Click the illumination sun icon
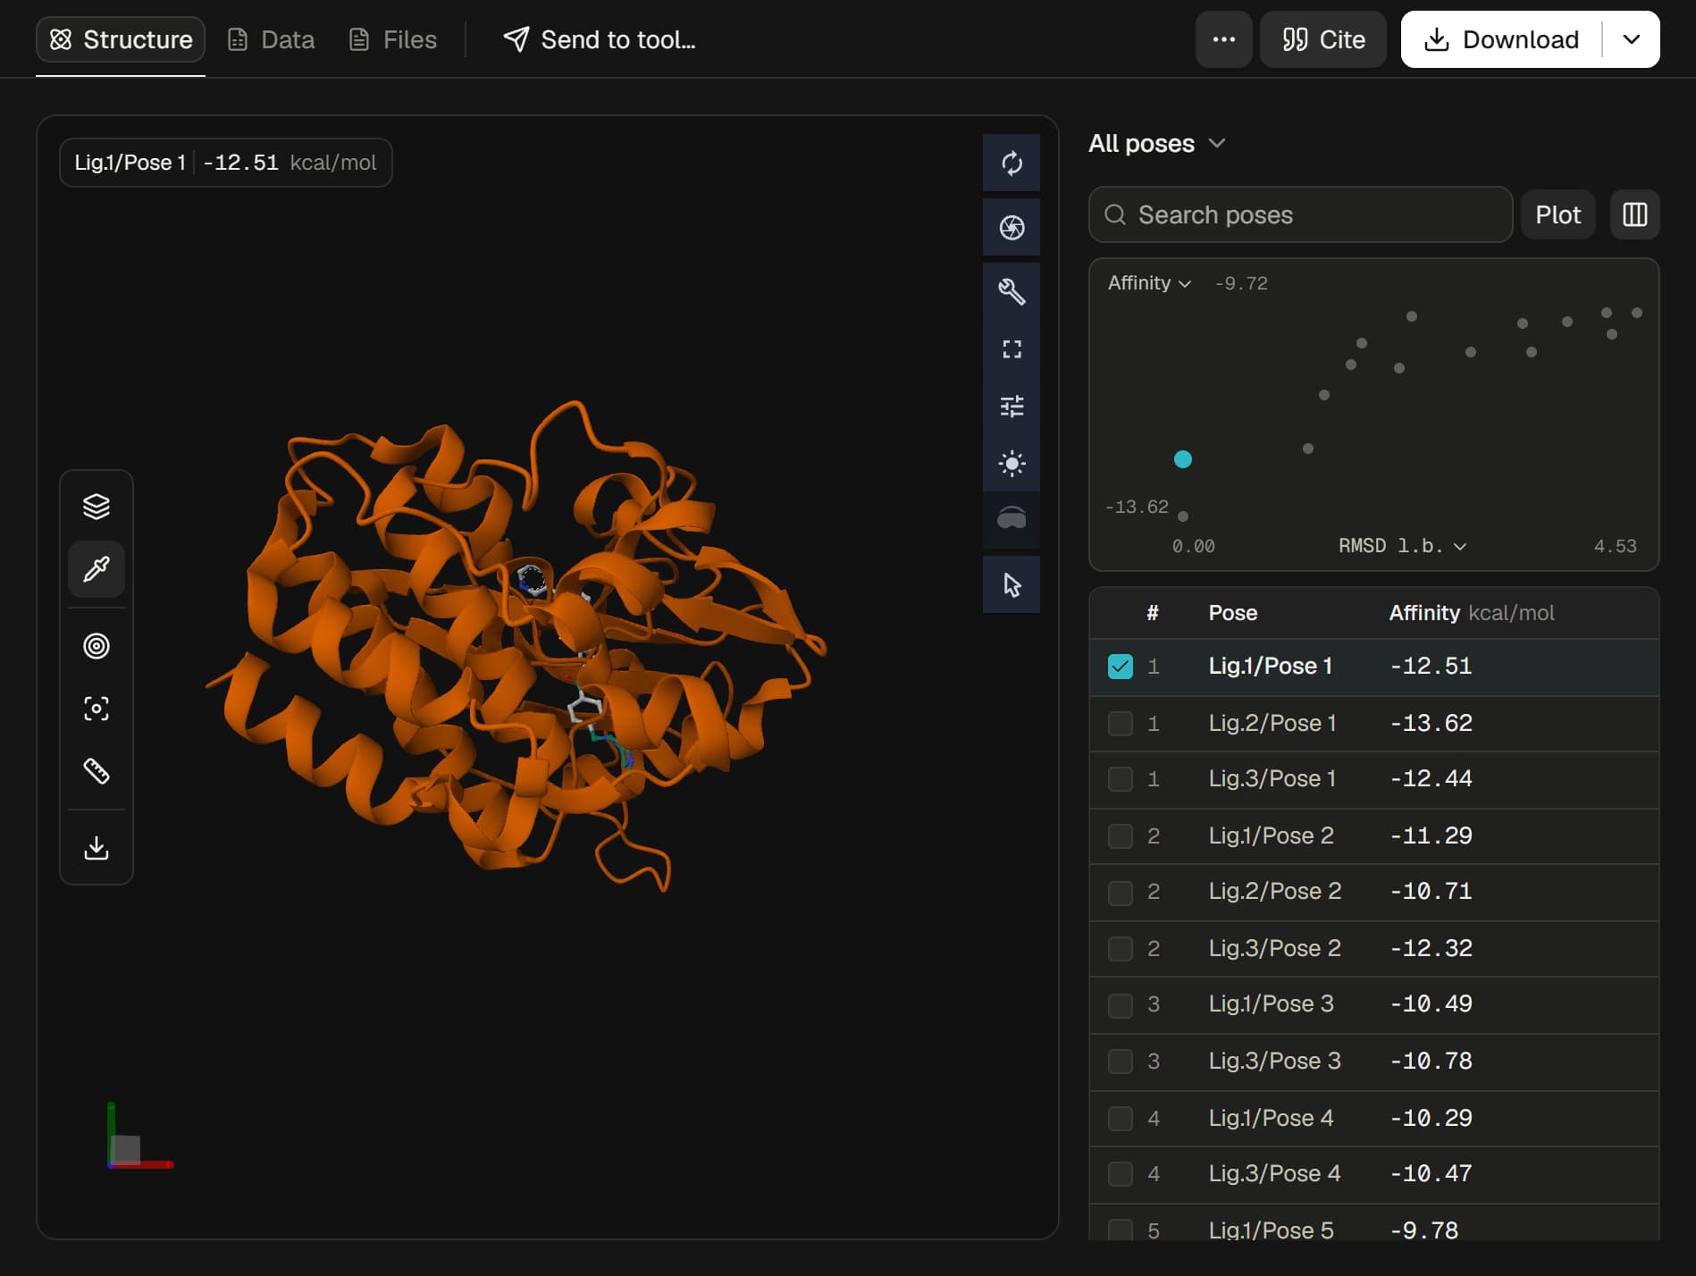 point(1012,464)
